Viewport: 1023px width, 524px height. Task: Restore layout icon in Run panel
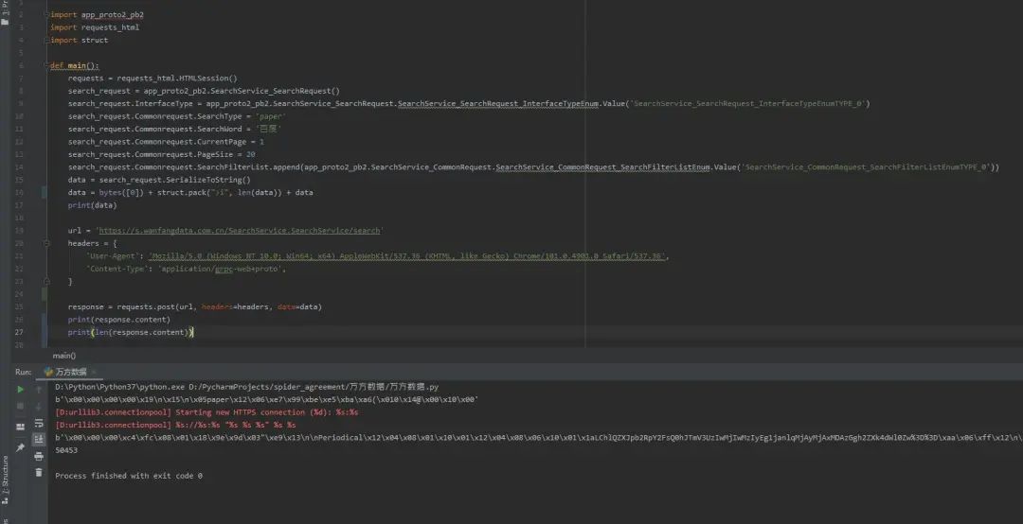pos(20,427)
